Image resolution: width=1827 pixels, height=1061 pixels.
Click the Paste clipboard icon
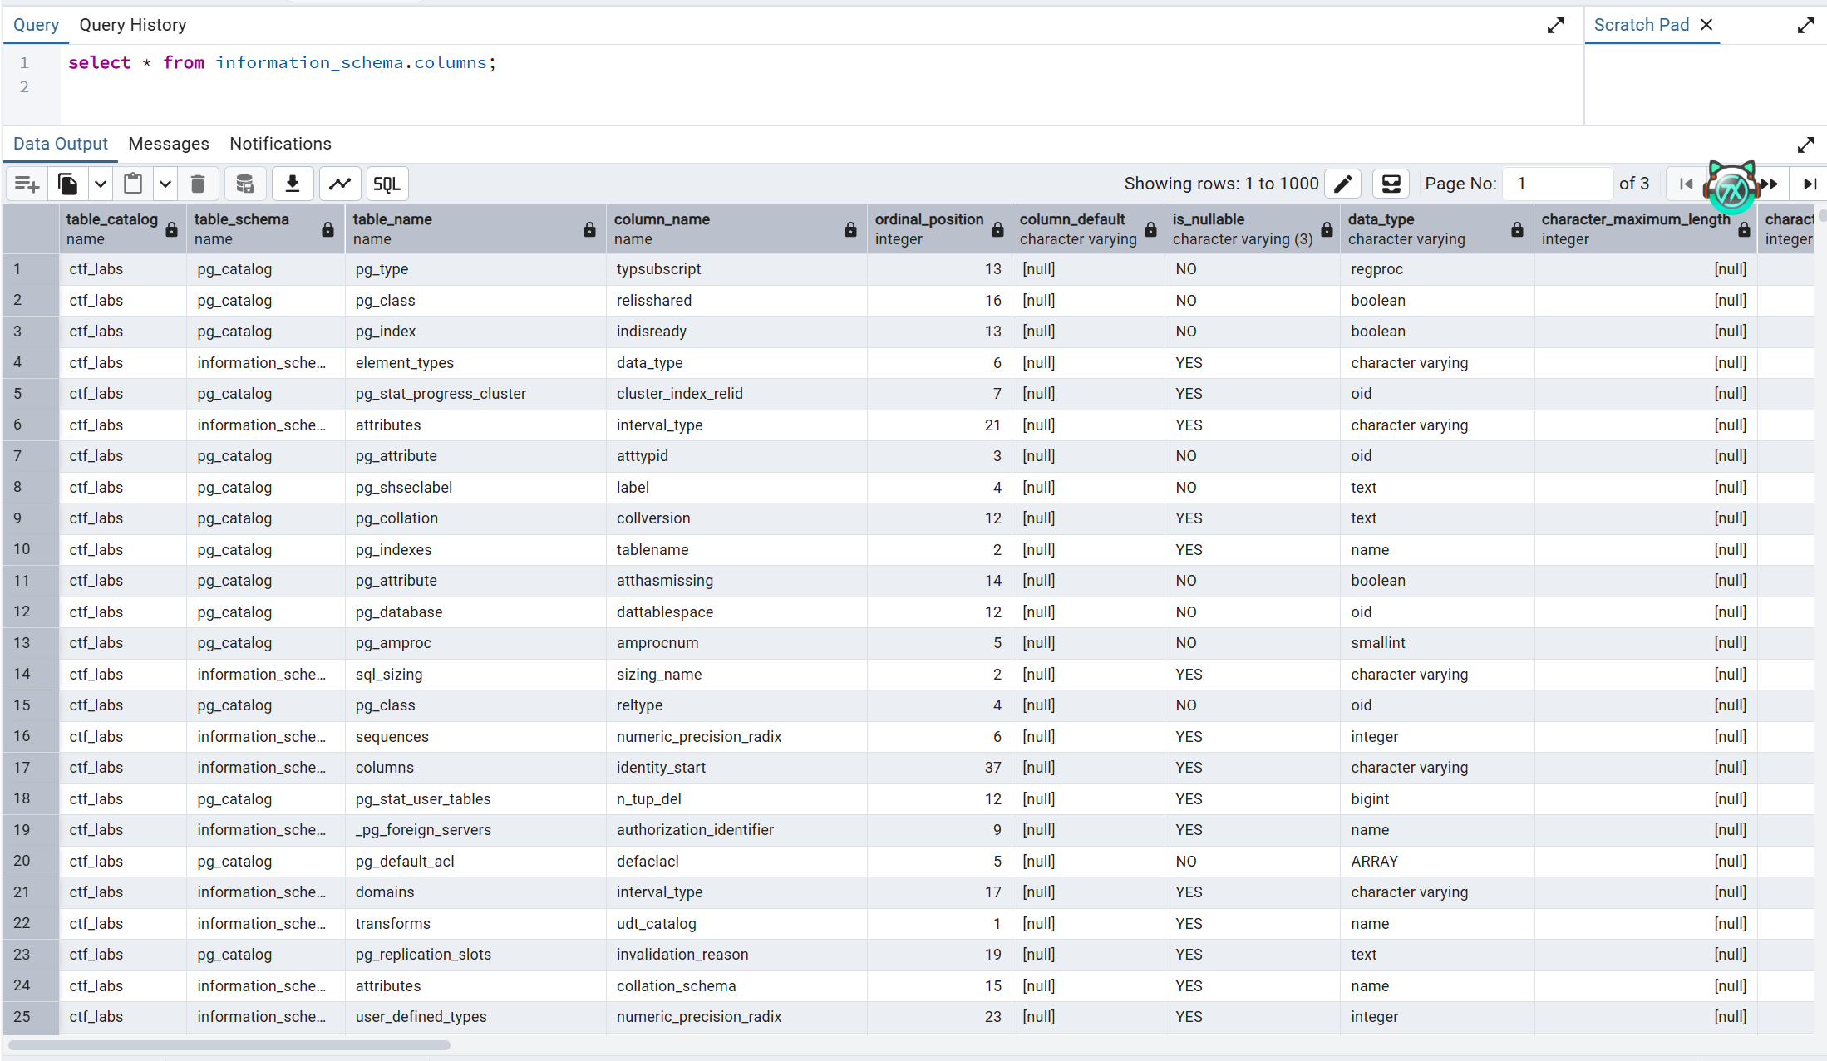pos(133,184)
